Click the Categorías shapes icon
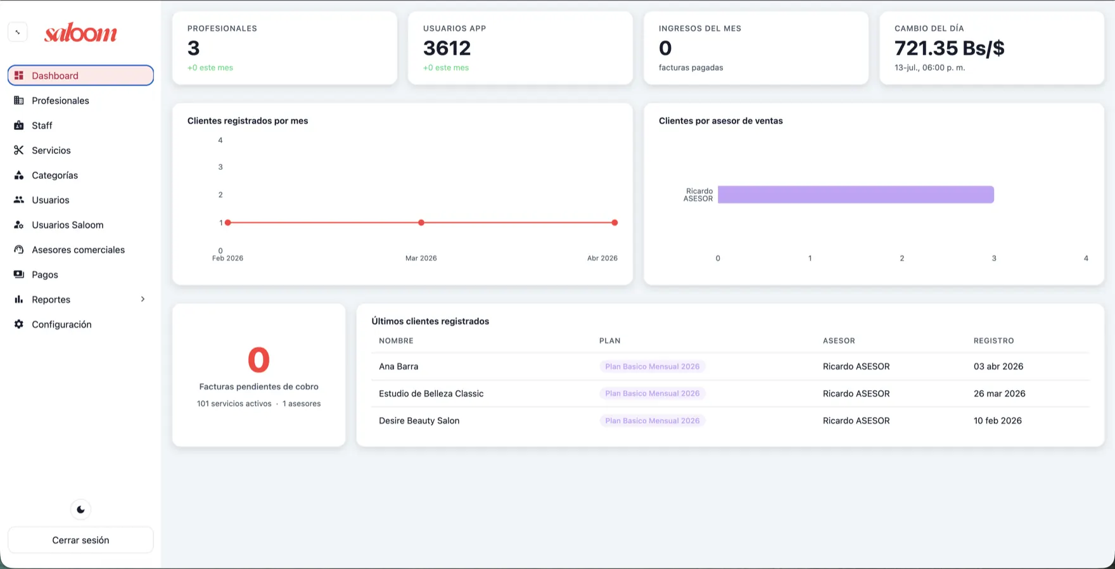 [x=19, y=175]
